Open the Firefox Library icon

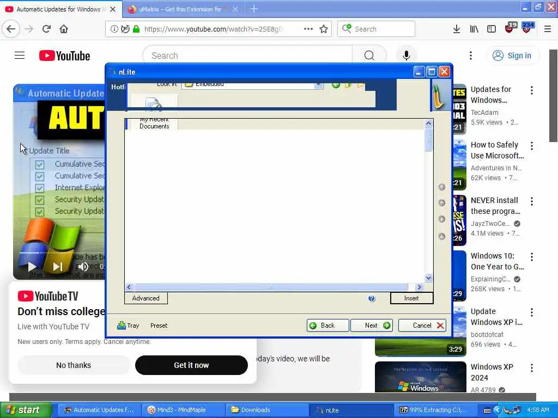pos(474,29)
